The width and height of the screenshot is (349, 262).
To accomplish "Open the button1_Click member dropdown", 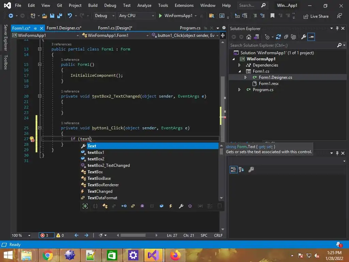I will pos(185,35).
